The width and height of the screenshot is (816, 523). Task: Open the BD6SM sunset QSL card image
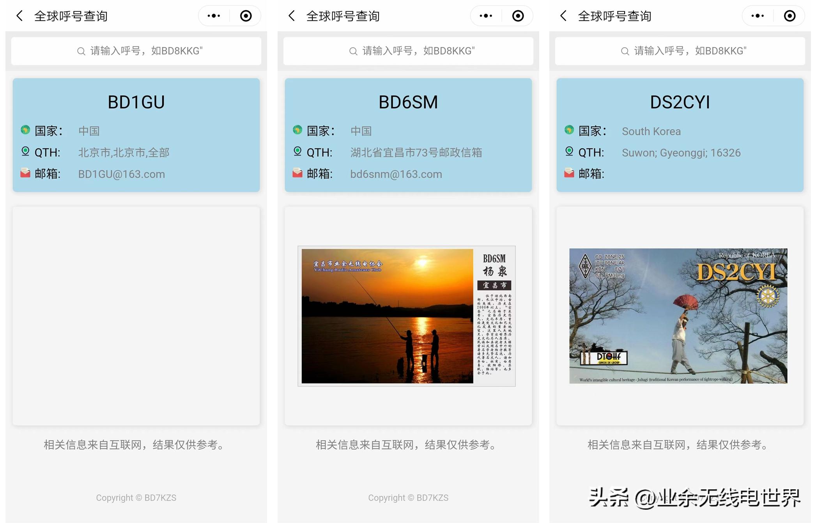407,316
